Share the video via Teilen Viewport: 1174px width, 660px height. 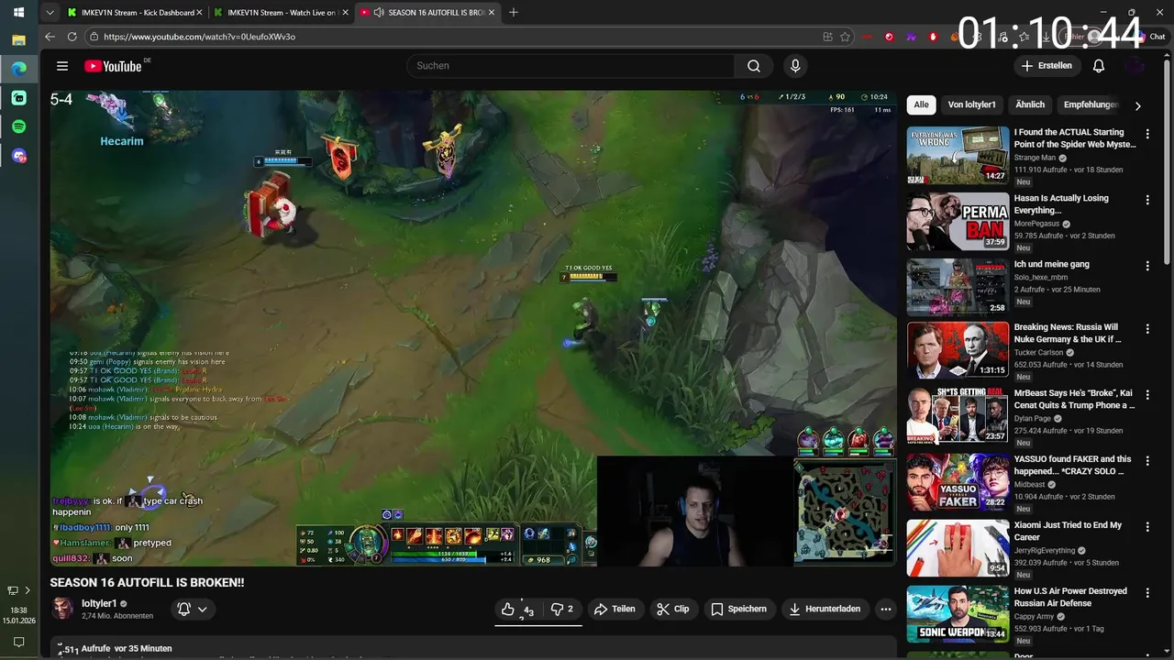click(615, 609)
